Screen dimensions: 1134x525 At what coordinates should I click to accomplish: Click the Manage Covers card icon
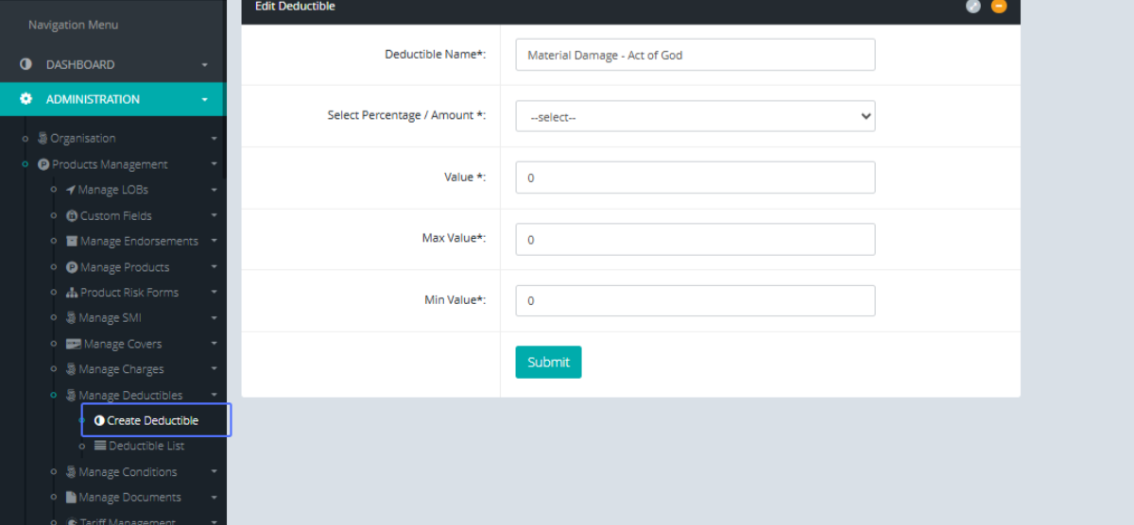(x=73, y=344)
